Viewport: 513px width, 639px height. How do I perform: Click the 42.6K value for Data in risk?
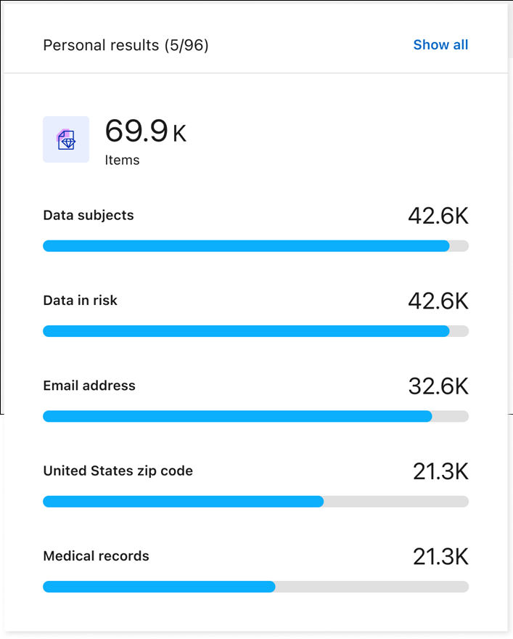coord(438,301)
